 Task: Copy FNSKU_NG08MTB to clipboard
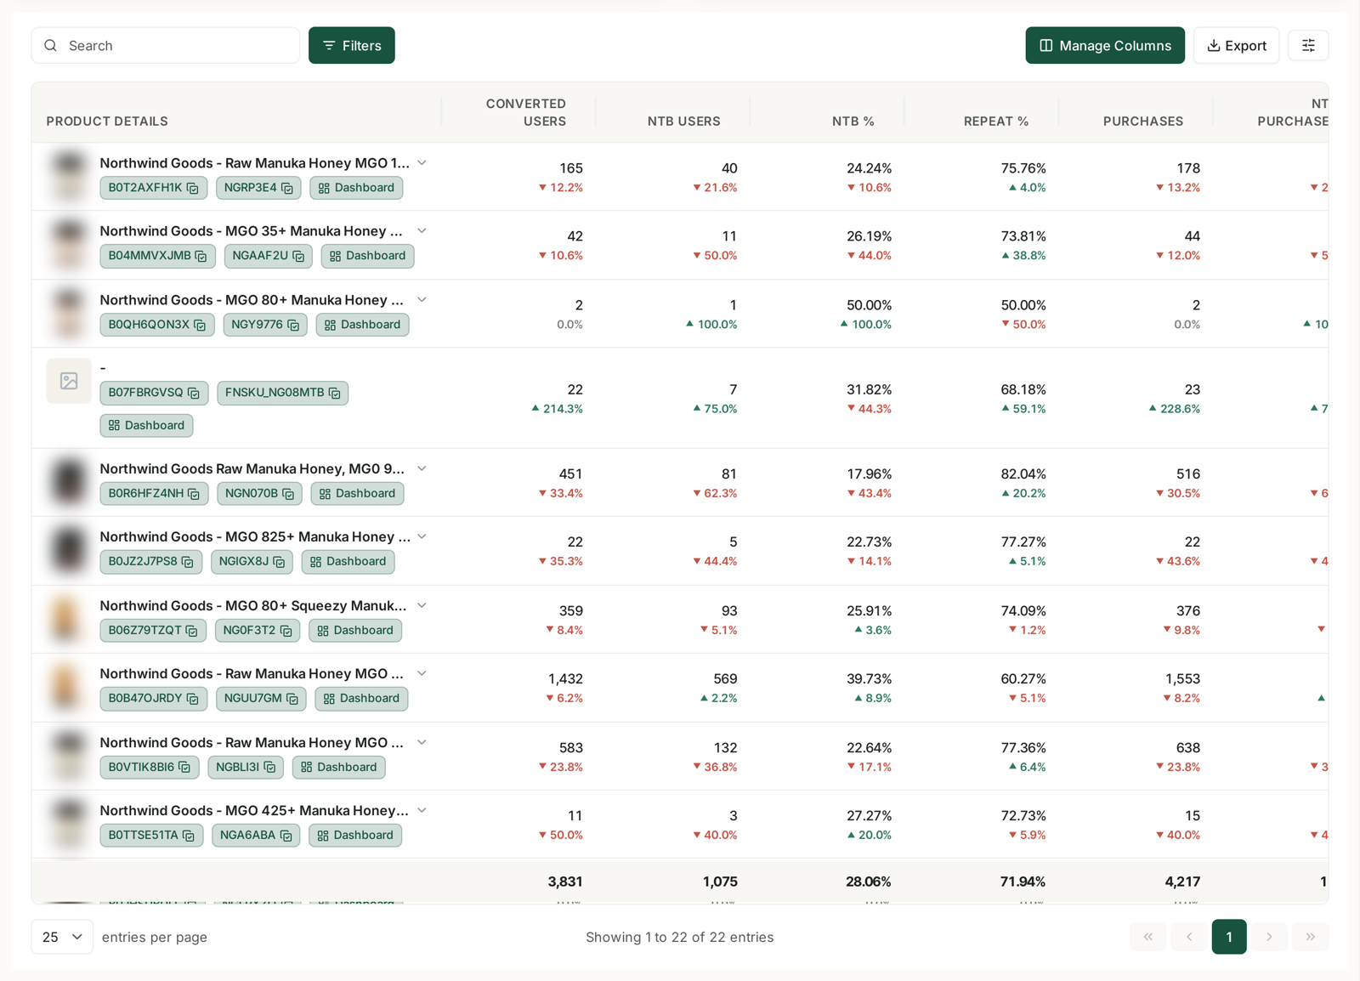coord(335,393)
